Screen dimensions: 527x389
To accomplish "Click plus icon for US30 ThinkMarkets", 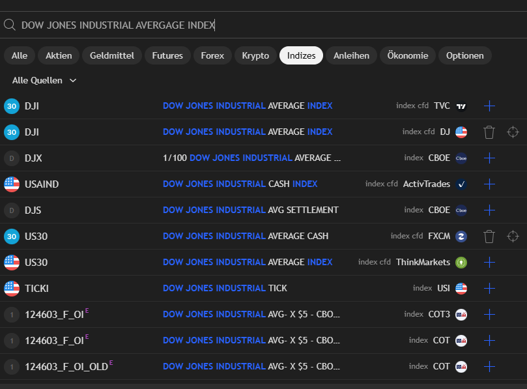I will (x=490, y=263).
